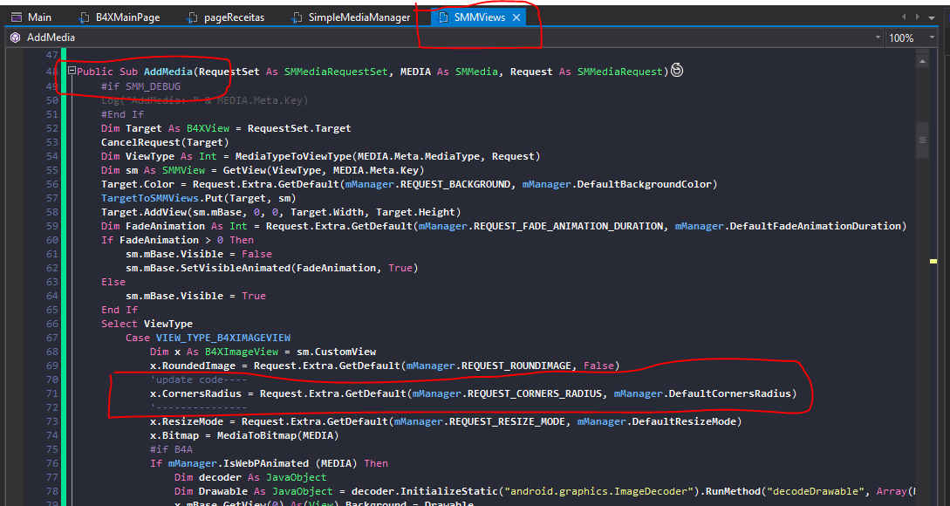The image size is (950, 506).
Task: Click the Main tab module icon
Action: tap(17, 17)
